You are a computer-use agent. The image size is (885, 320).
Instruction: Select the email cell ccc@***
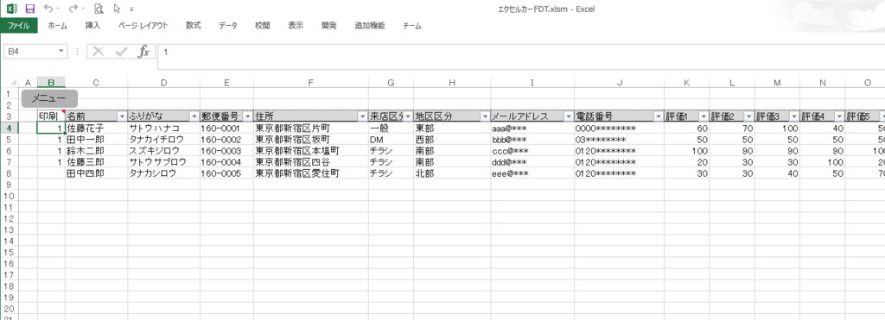click(x=532, y=150)
